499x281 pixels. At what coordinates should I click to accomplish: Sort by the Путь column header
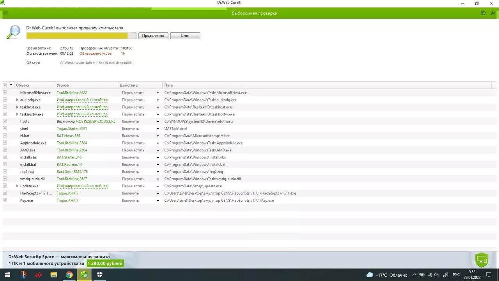(327, 85)
